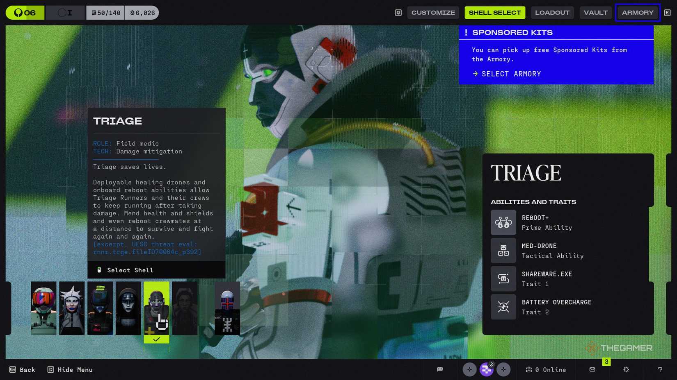
Task: Select the MED-DRONE tactical ability icon
Action: click(503, 251)
